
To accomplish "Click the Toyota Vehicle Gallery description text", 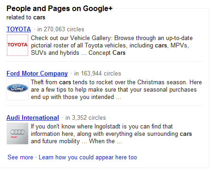I will pos(112,46).
